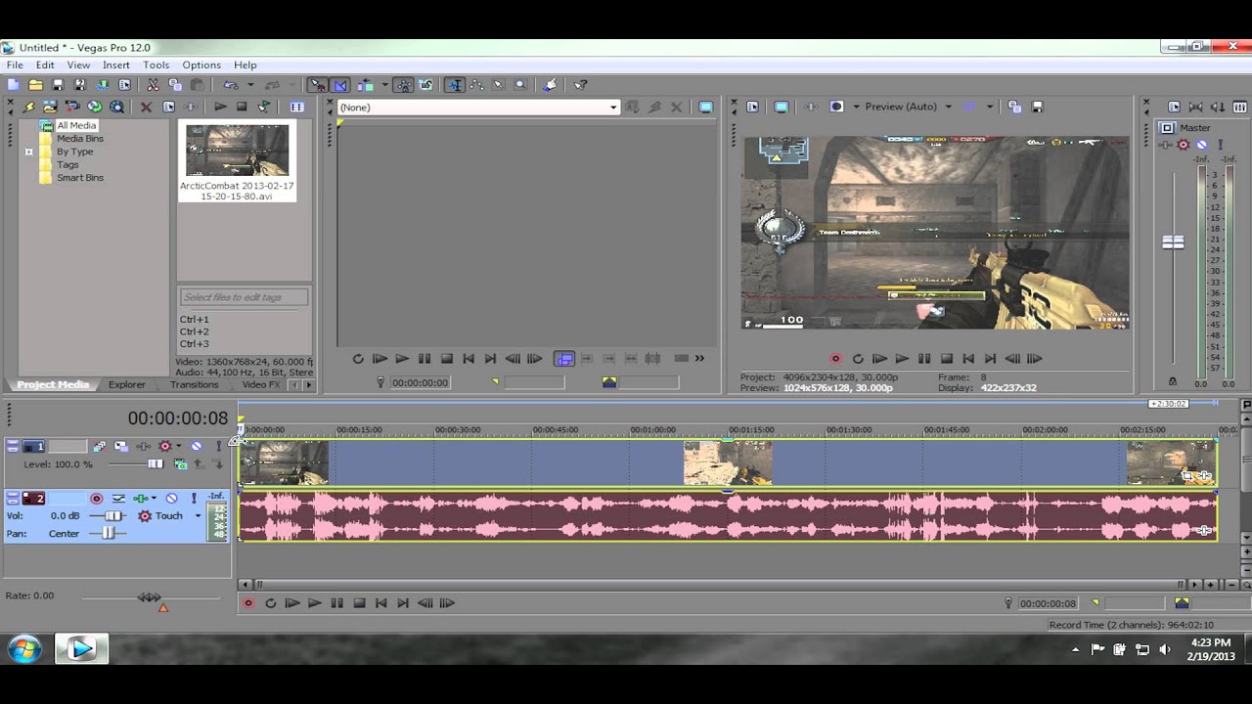The width and height of the screenshot is (1252, 704).
Task: Click the Import Media lightning icon in Project Media
Action: click(28, 107)
